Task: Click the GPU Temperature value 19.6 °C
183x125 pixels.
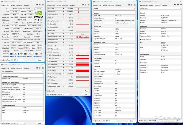Action: point(69,15)
